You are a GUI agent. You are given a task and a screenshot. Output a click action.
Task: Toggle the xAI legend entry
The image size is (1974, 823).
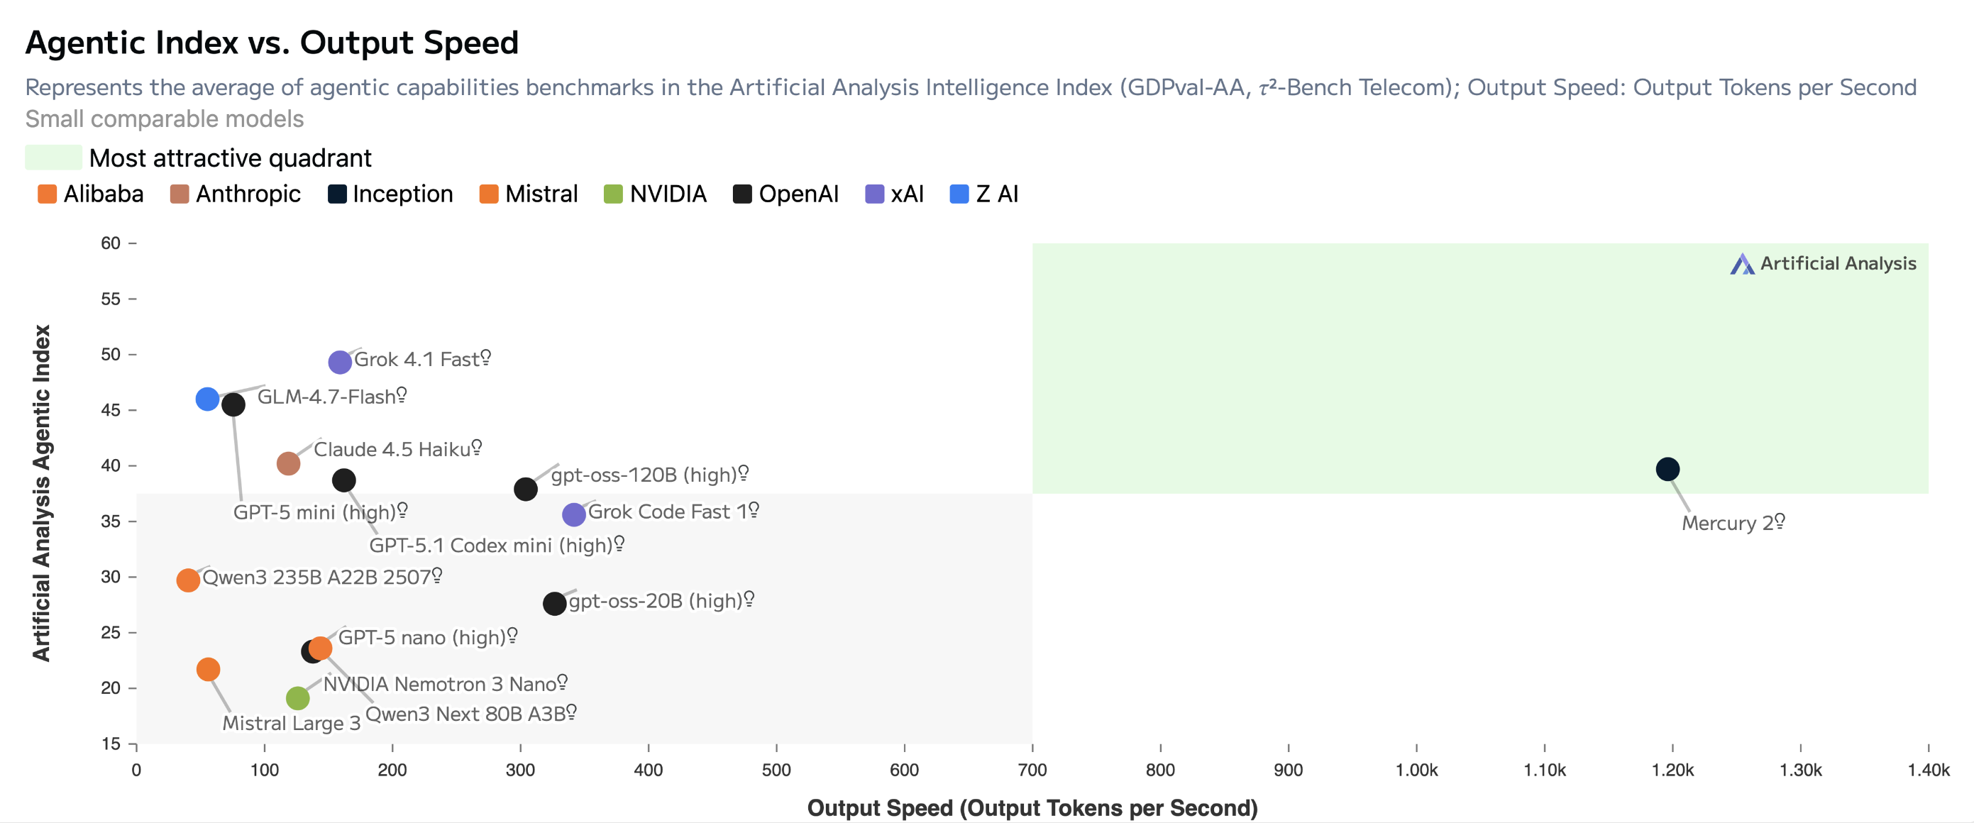pyautogui.click(x=894, y=194)
